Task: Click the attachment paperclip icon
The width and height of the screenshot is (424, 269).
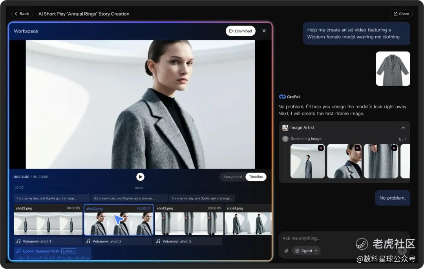Action: 286,251
